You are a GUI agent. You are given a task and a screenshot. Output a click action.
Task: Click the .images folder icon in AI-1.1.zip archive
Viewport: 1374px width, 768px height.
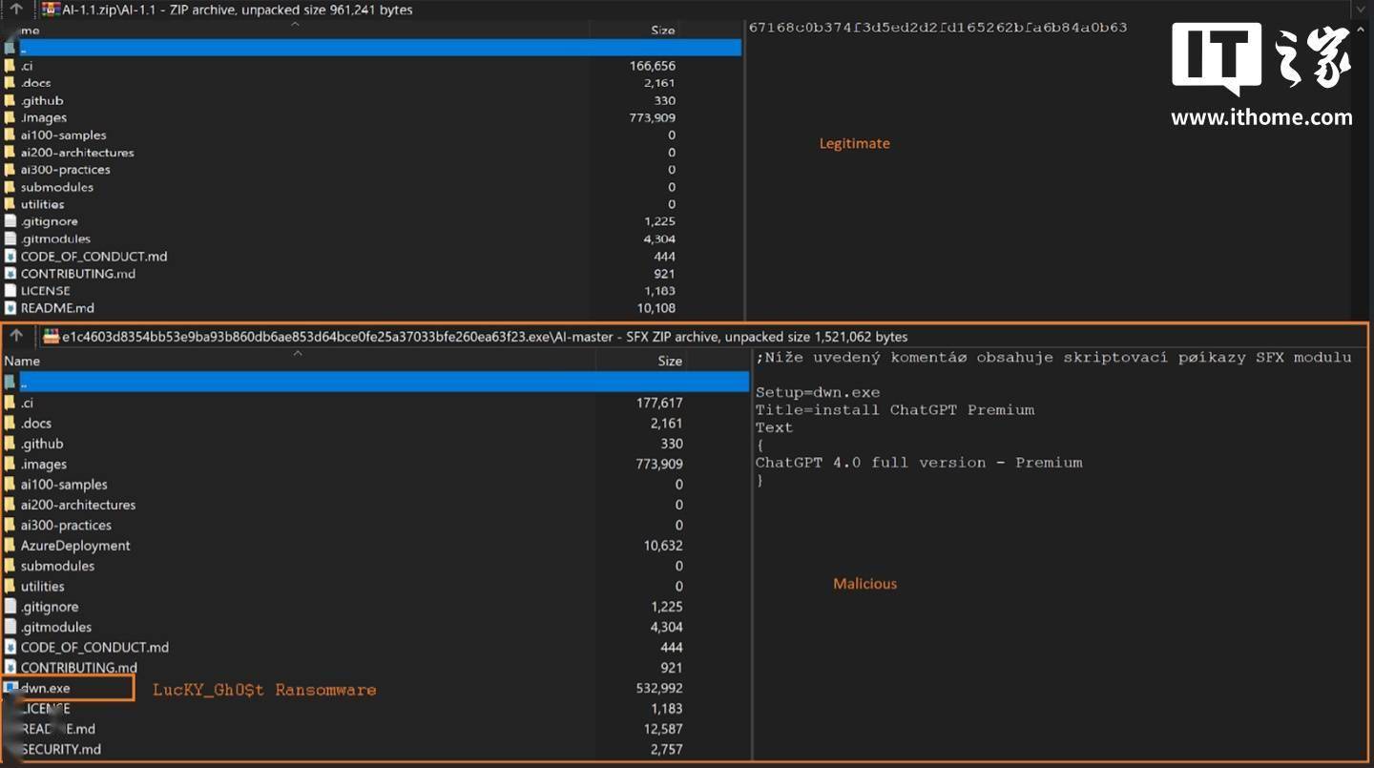tap(10, 117)
